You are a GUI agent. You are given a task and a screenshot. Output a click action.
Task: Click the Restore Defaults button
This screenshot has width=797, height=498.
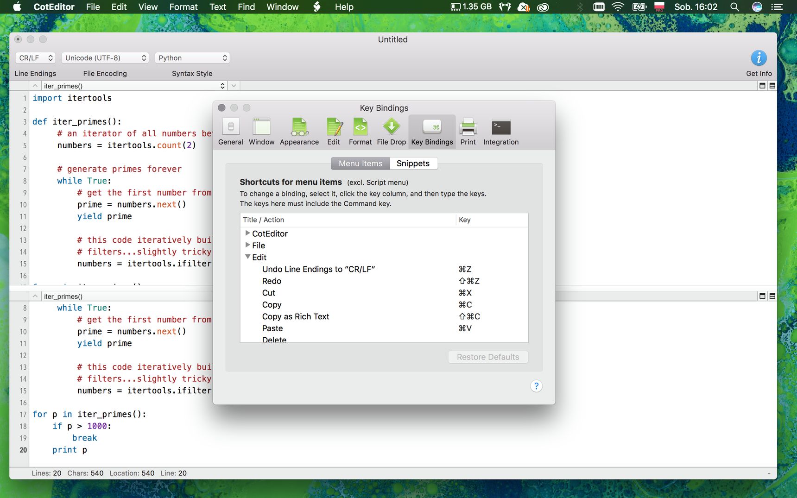point(488,357)
